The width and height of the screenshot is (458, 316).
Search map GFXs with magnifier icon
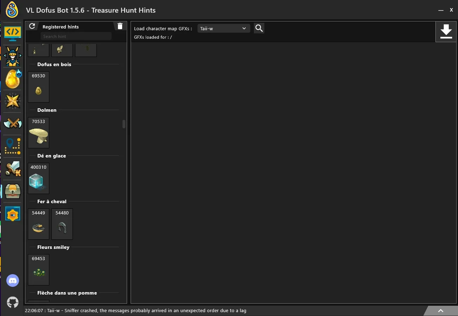pyautogui.click(x=259, y=28)
